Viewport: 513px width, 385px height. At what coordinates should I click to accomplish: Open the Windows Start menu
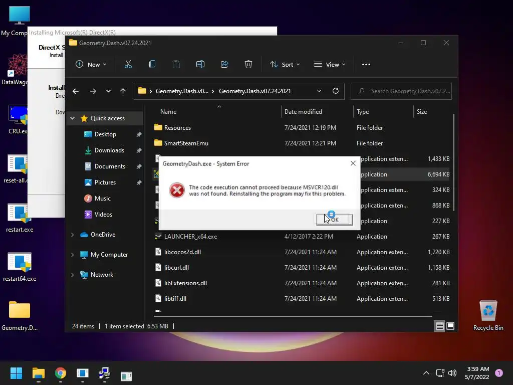[16, 373]
